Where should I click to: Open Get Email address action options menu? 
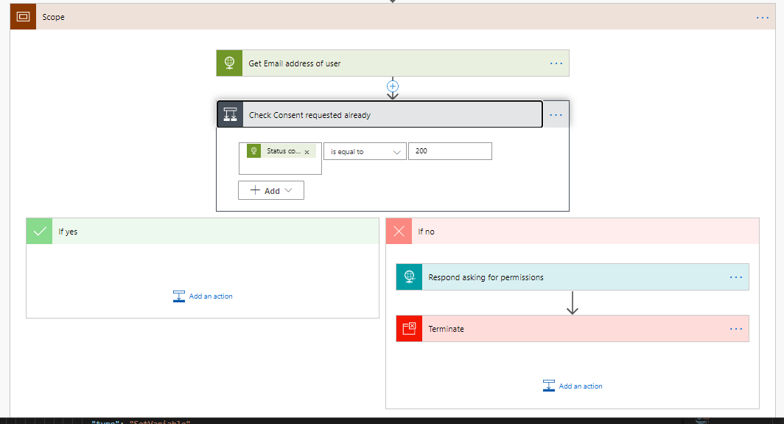click(x=556, y=63)
